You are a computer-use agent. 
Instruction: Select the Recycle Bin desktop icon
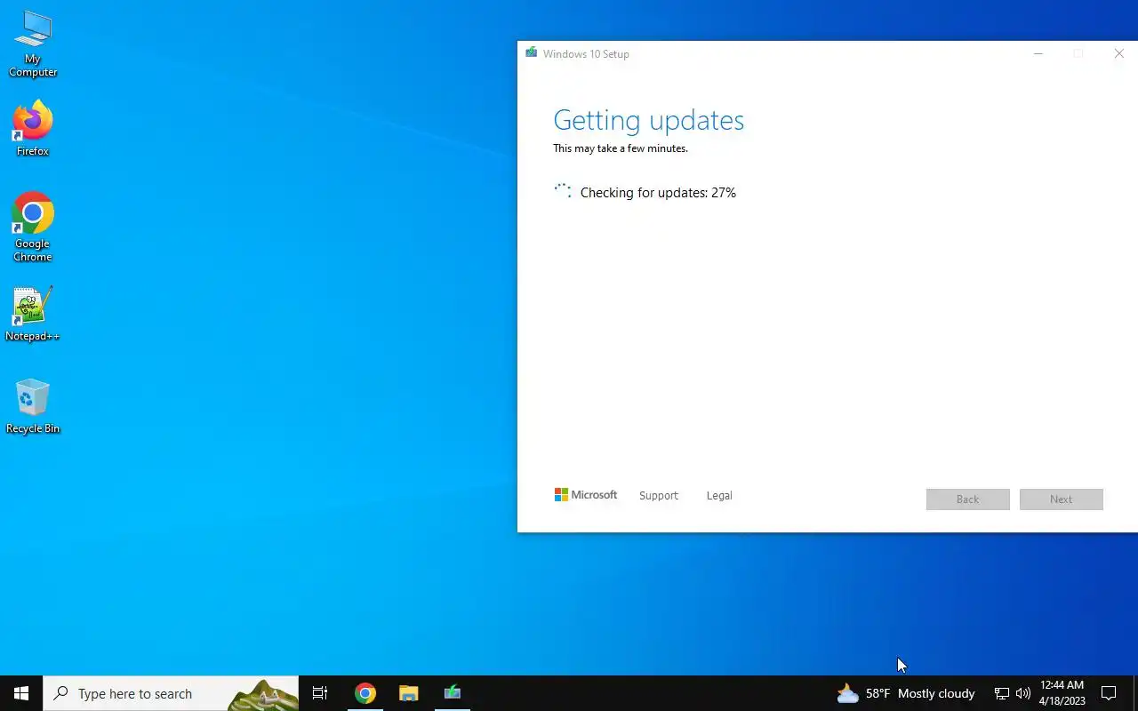pyautogui.click(x=33, y=407)
